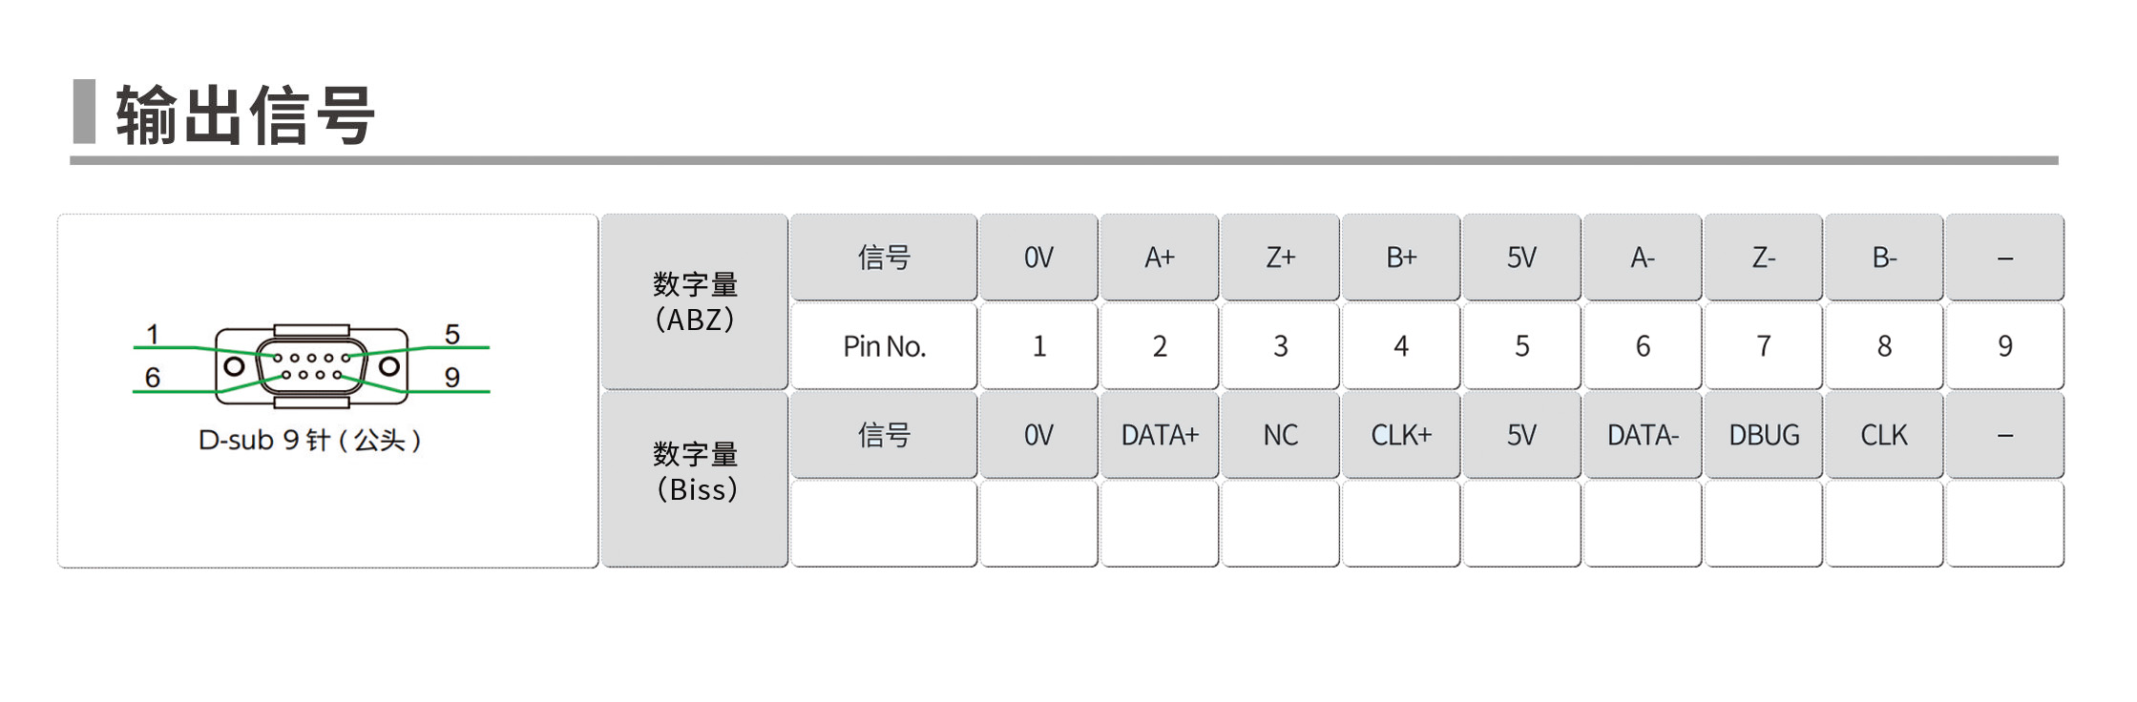The height and width of the screenshot is (702, 2137).
Task: Click the D-sub 9 针 (公头) caption
Action: (x=310, y=440)
